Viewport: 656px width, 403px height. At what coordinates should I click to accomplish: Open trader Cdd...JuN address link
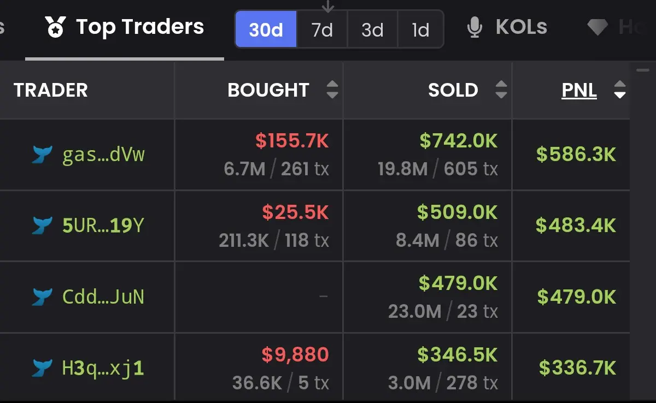tap(103, 297)
